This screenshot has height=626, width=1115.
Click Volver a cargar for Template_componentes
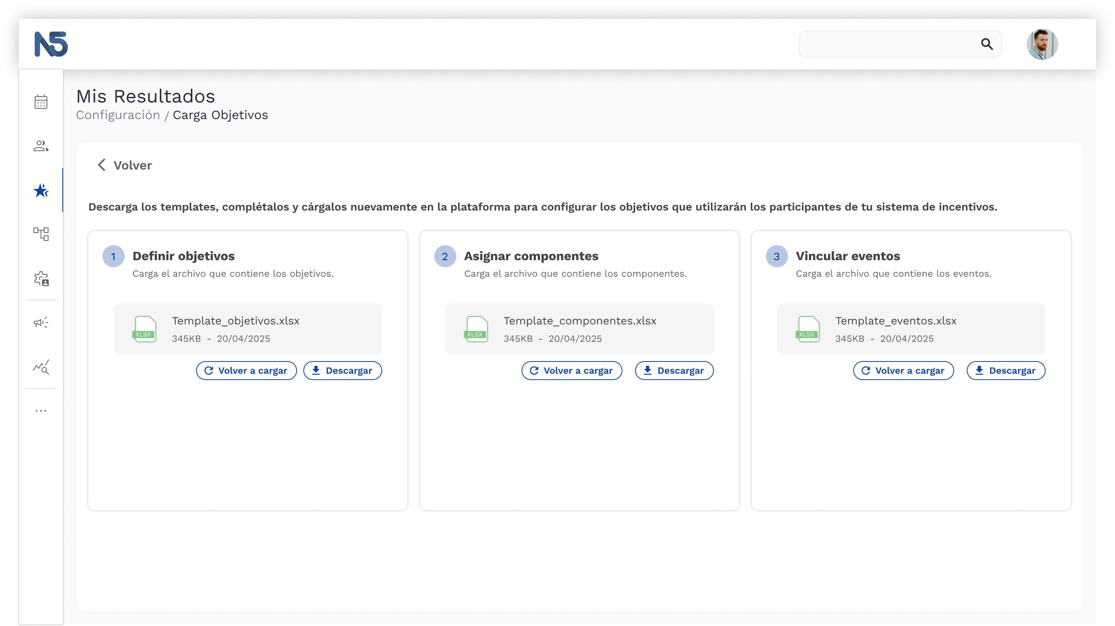(x=572, y=371)
